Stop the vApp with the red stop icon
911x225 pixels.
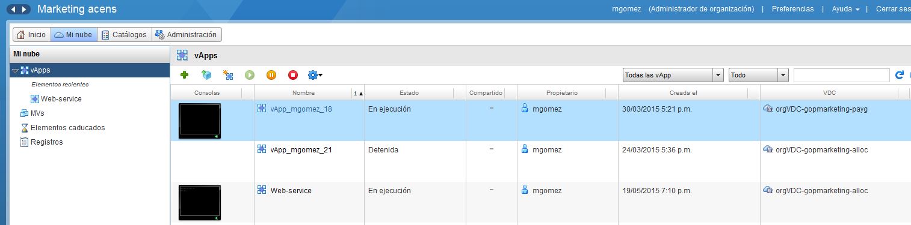(293, 75)
